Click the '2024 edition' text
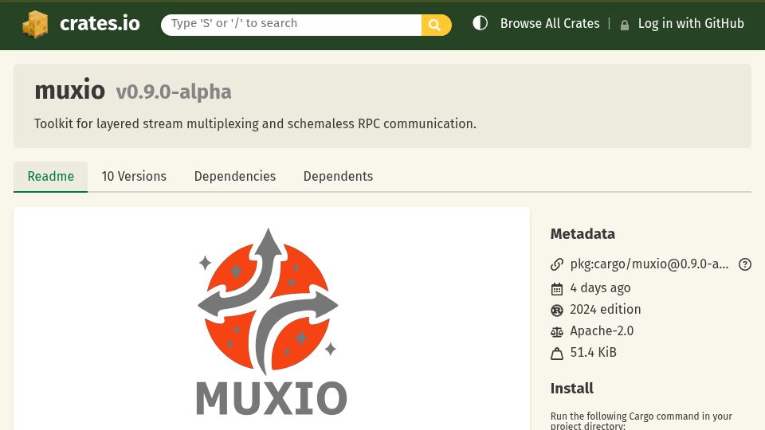765x430 pixels. (606, 310)
